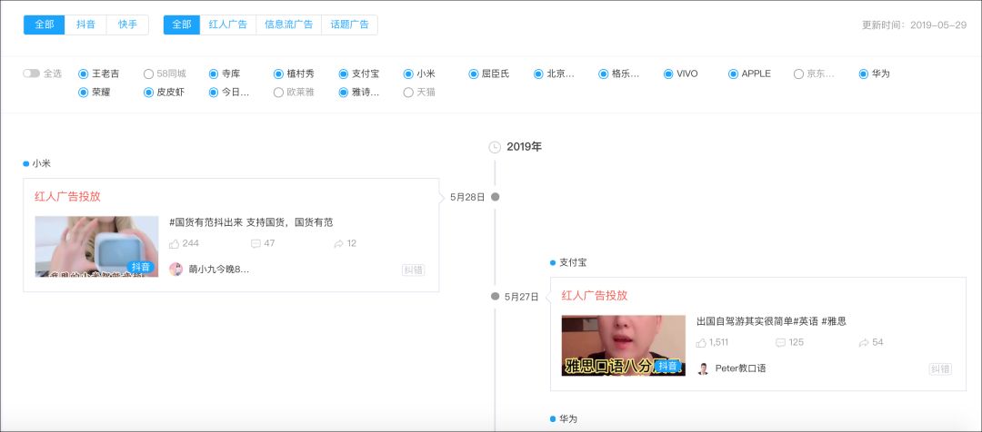Screen dimensions: 982x432
Task: Click 纠错 button on 小米 card
Action: pos(414,270)
